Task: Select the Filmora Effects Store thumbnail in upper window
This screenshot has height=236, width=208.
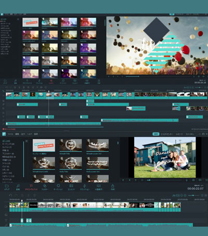Action: [31, 22]
